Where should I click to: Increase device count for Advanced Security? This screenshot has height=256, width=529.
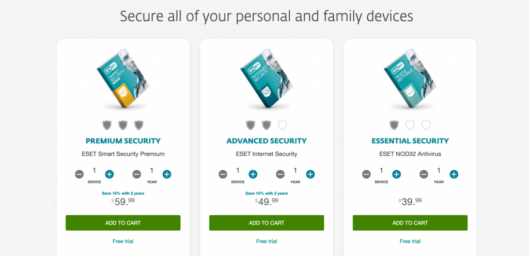253,174
